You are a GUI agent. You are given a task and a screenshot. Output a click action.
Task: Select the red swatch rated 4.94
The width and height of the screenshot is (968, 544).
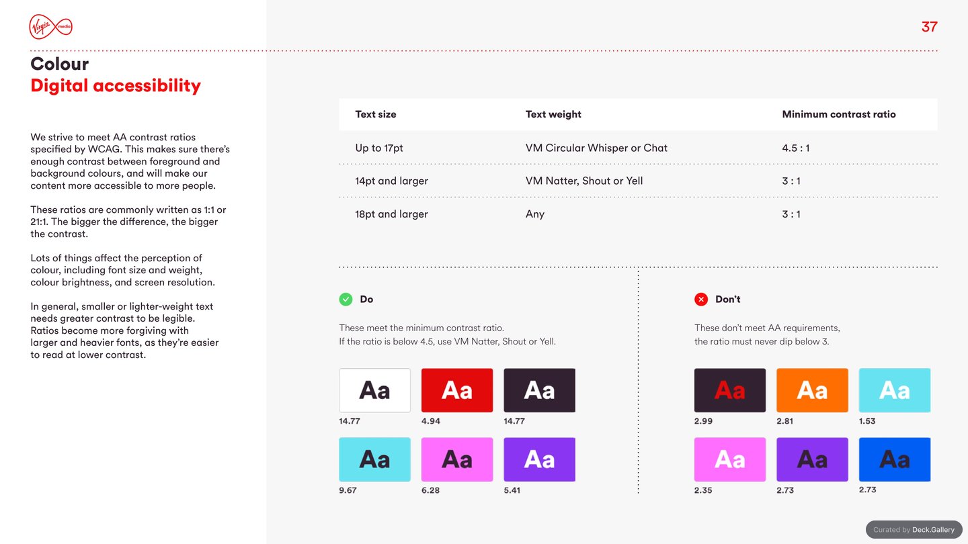click(x=457, y=390)
